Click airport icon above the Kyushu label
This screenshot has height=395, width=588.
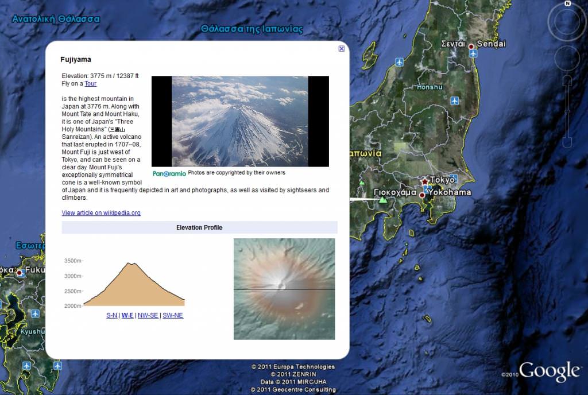(36, 313)
